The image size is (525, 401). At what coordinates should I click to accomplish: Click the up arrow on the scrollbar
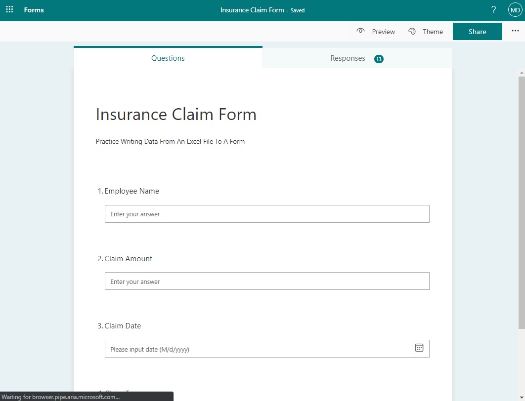(x=522, y=72)
